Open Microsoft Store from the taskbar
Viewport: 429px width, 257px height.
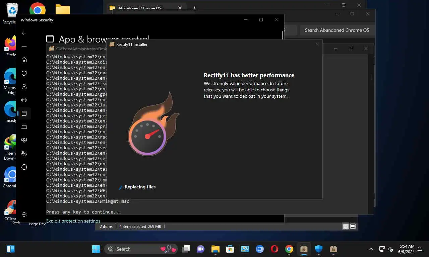230,249
